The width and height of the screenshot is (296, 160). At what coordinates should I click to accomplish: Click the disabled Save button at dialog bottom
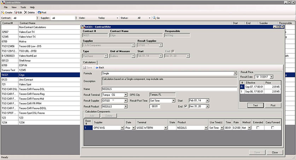[257, 152]
